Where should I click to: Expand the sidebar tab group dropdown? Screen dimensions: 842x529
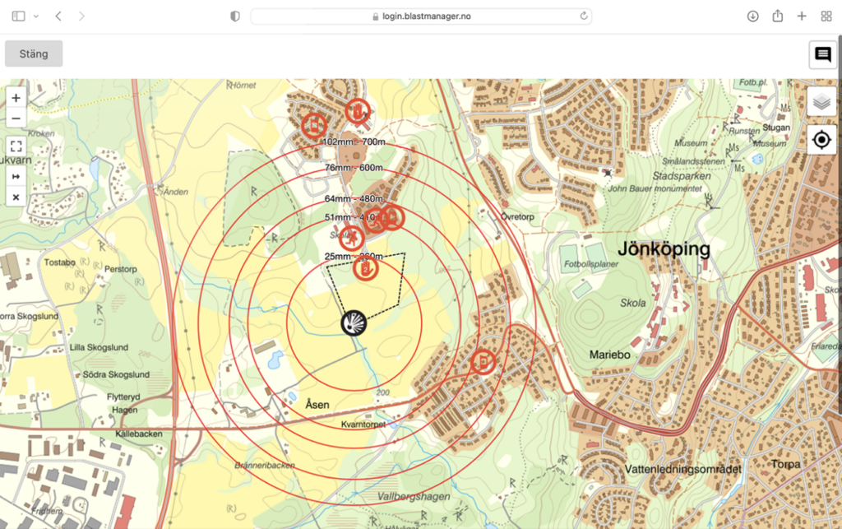click(x=35, y=16)
